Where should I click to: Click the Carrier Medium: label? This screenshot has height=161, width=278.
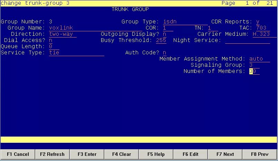(223, 34)
